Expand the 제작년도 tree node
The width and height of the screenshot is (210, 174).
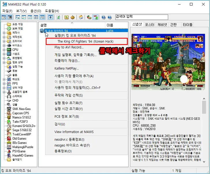[x=4, y=37]
